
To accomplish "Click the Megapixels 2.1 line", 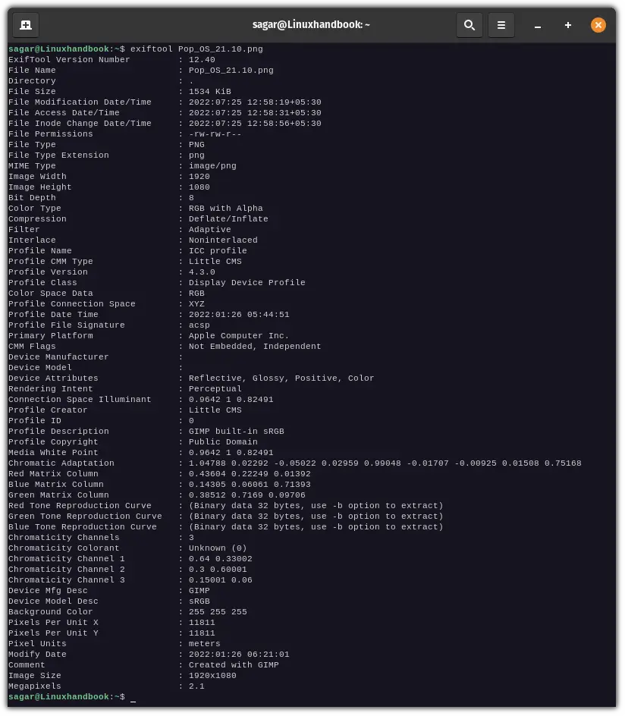I will [197, 686].
